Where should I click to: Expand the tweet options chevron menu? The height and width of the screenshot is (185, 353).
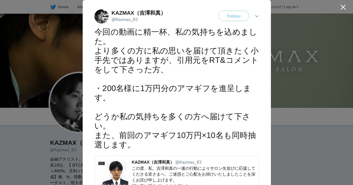click(x=257, y=16)
